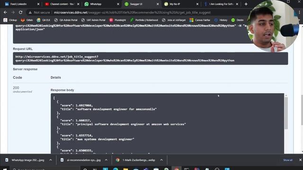Close the Swagger UI tab
The image size is (303, 170).
(158, 4)
